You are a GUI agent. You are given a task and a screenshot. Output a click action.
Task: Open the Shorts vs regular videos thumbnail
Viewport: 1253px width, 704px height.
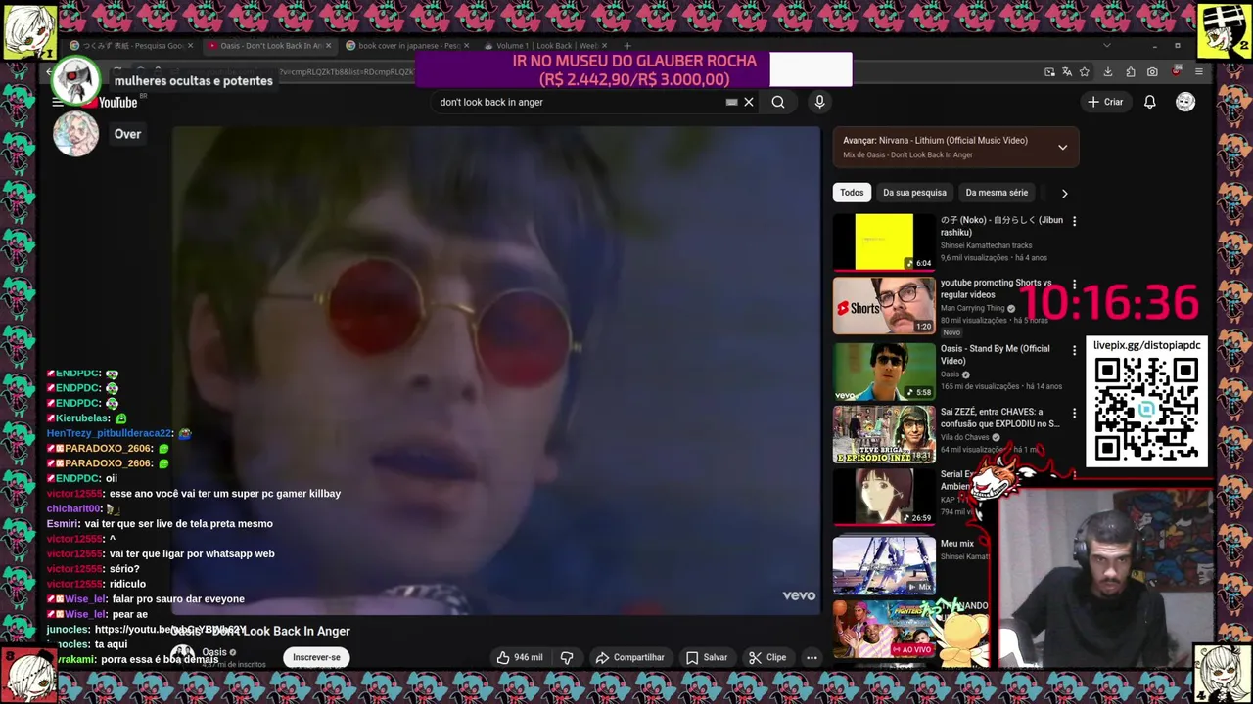pyautogui.click(x=884, y=305)
